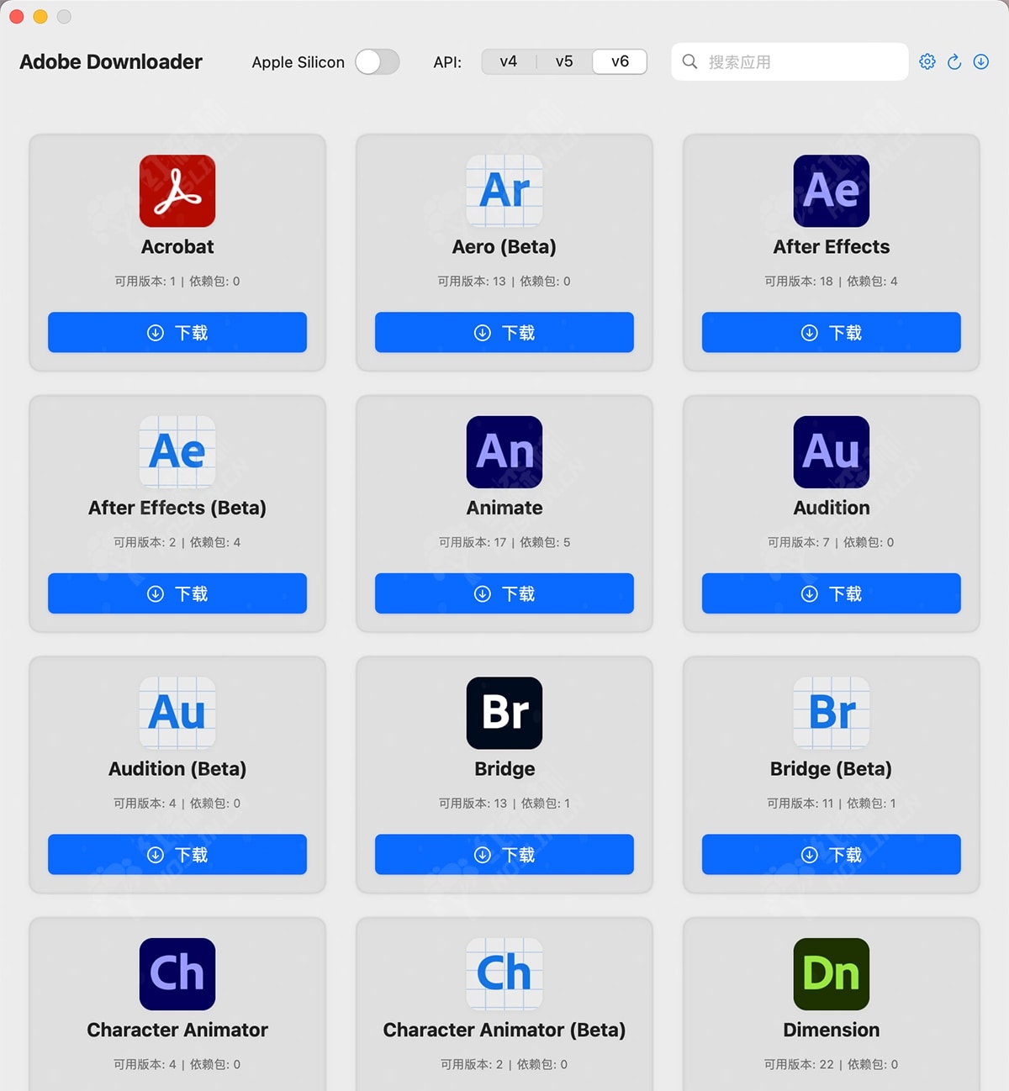Download Bridge (Beta) with 下载 button
This screenshot has height=1091, width=1009.
click(832, 854)
